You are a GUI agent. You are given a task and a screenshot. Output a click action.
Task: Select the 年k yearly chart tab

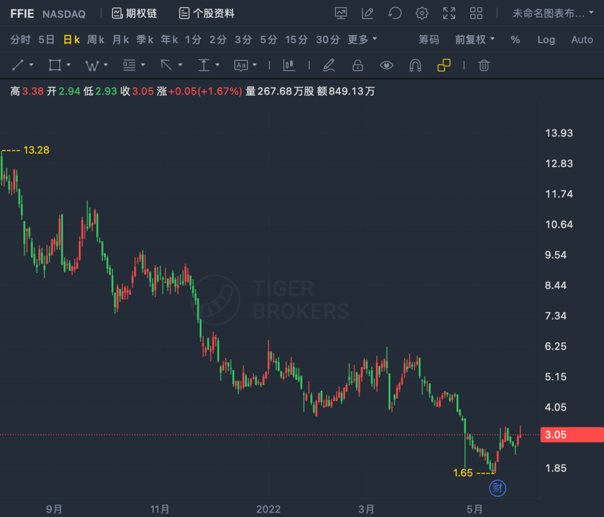(169, 39)
